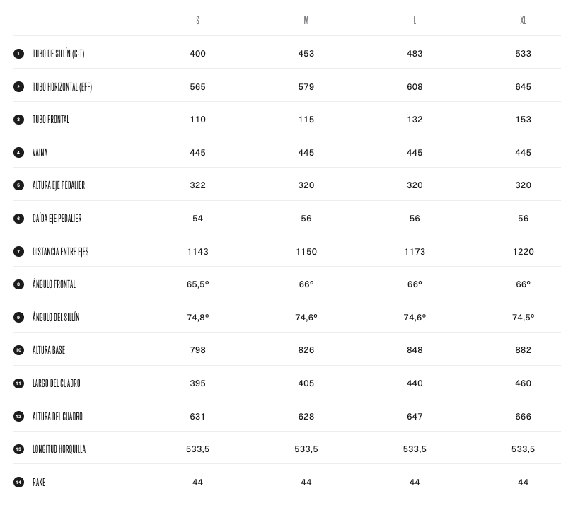Viewport: 561px width, 520px height.
Task: Click the number 14 badge next to Rake
Action: pos(19,483)
